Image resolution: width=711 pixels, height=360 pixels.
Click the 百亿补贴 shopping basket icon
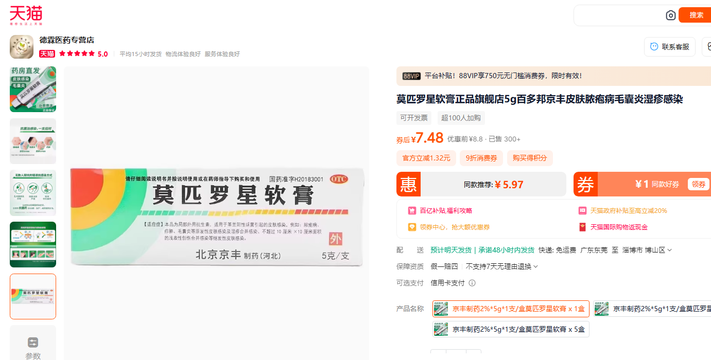click(412, 210)
